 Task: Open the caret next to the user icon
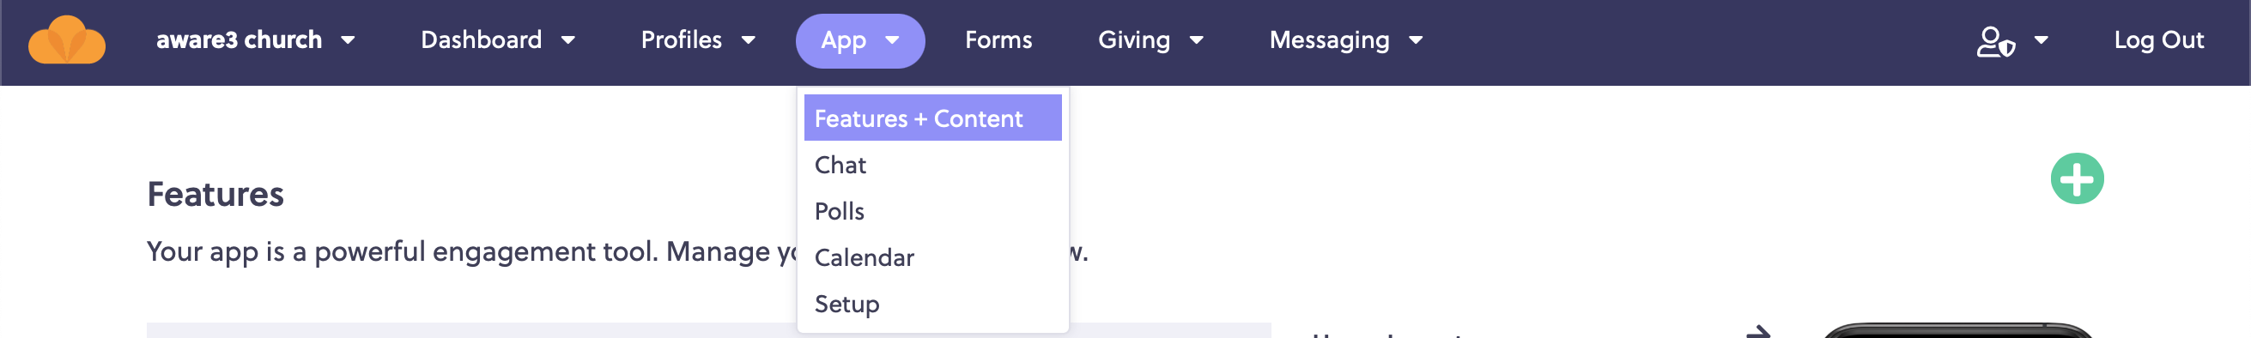[x=2042, y=40]
